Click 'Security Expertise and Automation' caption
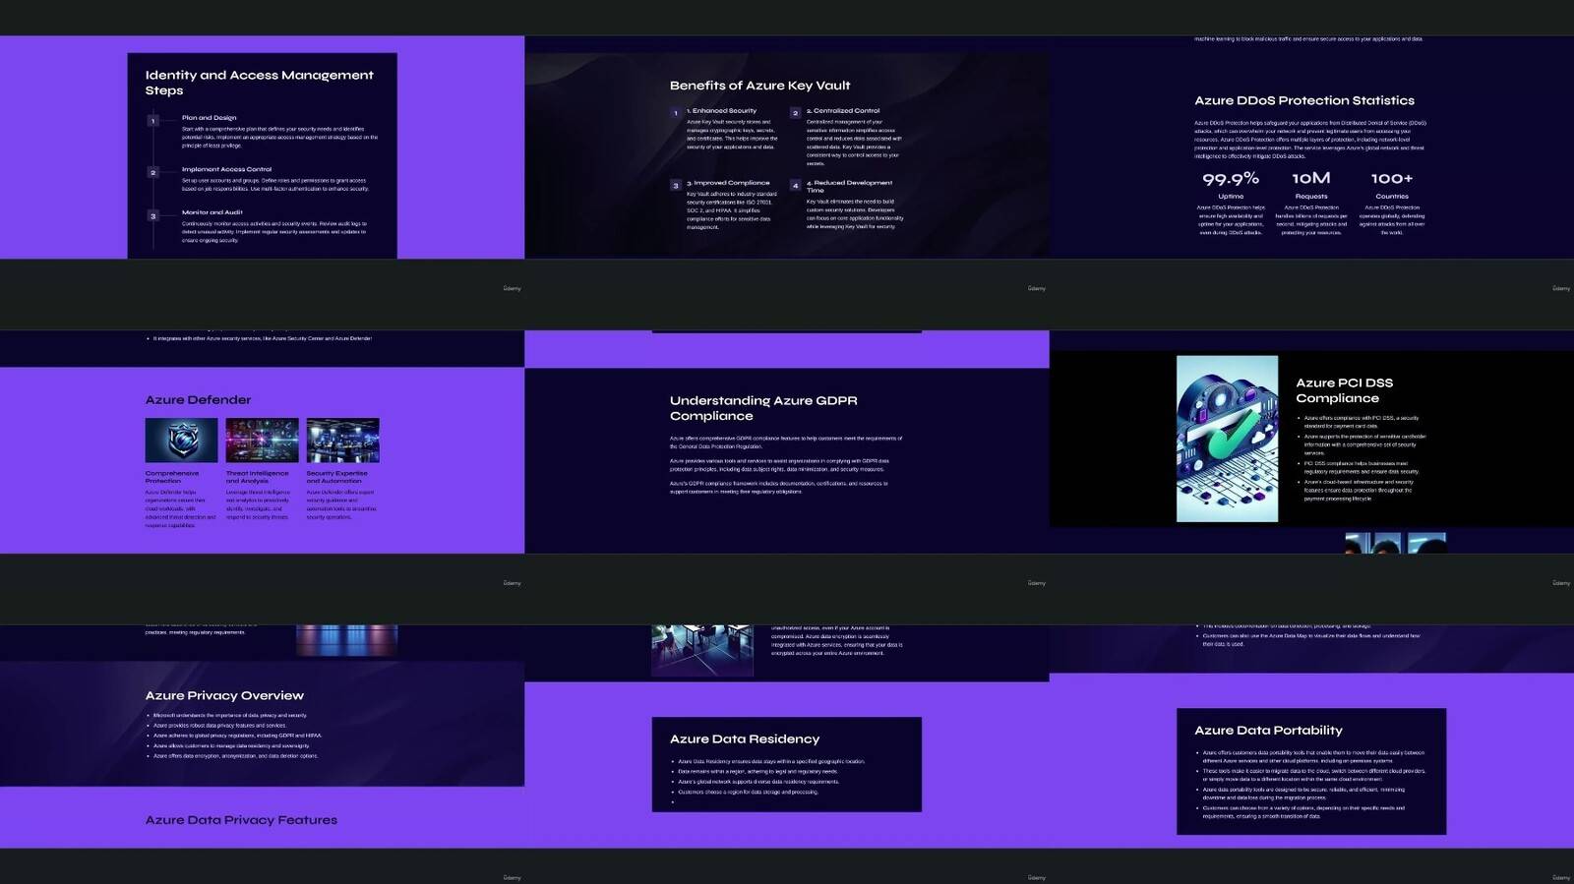 click(336, 477)
